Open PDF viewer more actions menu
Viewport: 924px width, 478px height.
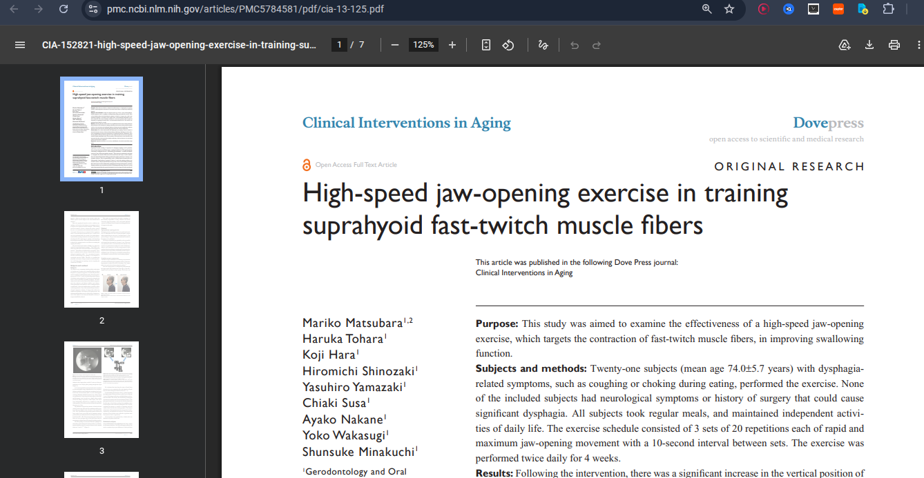pos(918,45)
